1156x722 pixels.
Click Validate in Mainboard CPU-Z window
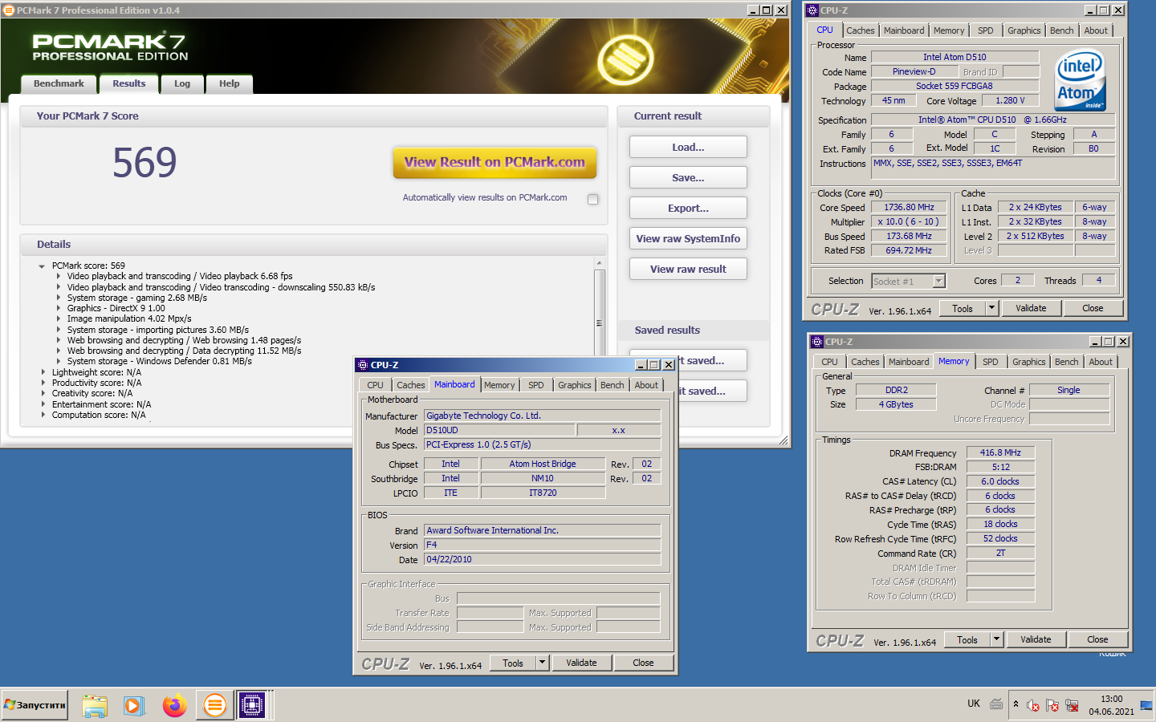[x=581, y=663]
